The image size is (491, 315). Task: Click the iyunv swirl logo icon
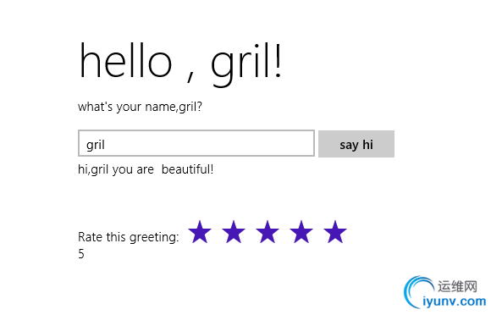point(418,292)
